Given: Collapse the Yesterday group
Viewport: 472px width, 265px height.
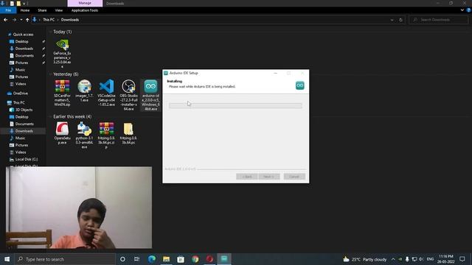Looking at the screenshot, I should coord(50,74).
